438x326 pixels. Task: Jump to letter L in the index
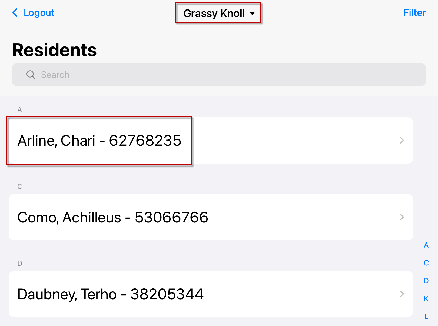pyautogui.click(x=426, y=316)
